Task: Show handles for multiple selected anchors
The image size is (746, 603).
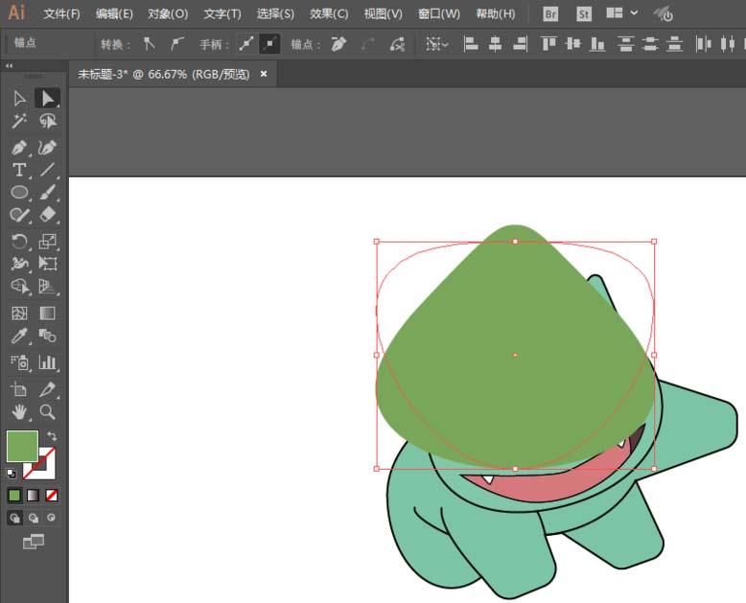Action: (246, 44)
